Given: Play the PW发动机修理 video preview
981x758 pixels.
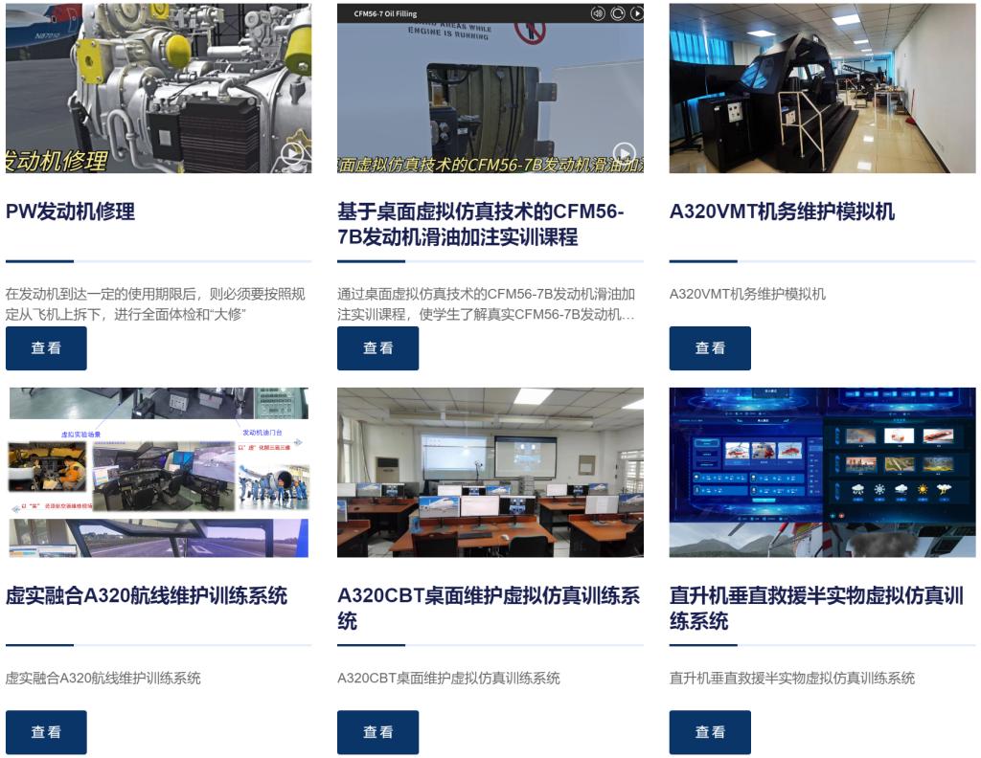Looking at the screenshot, I should pos(292,153).
